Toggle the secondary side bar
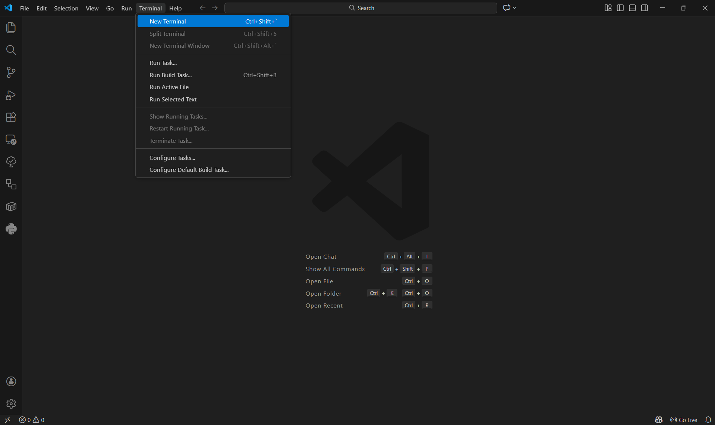 [645, 7]
